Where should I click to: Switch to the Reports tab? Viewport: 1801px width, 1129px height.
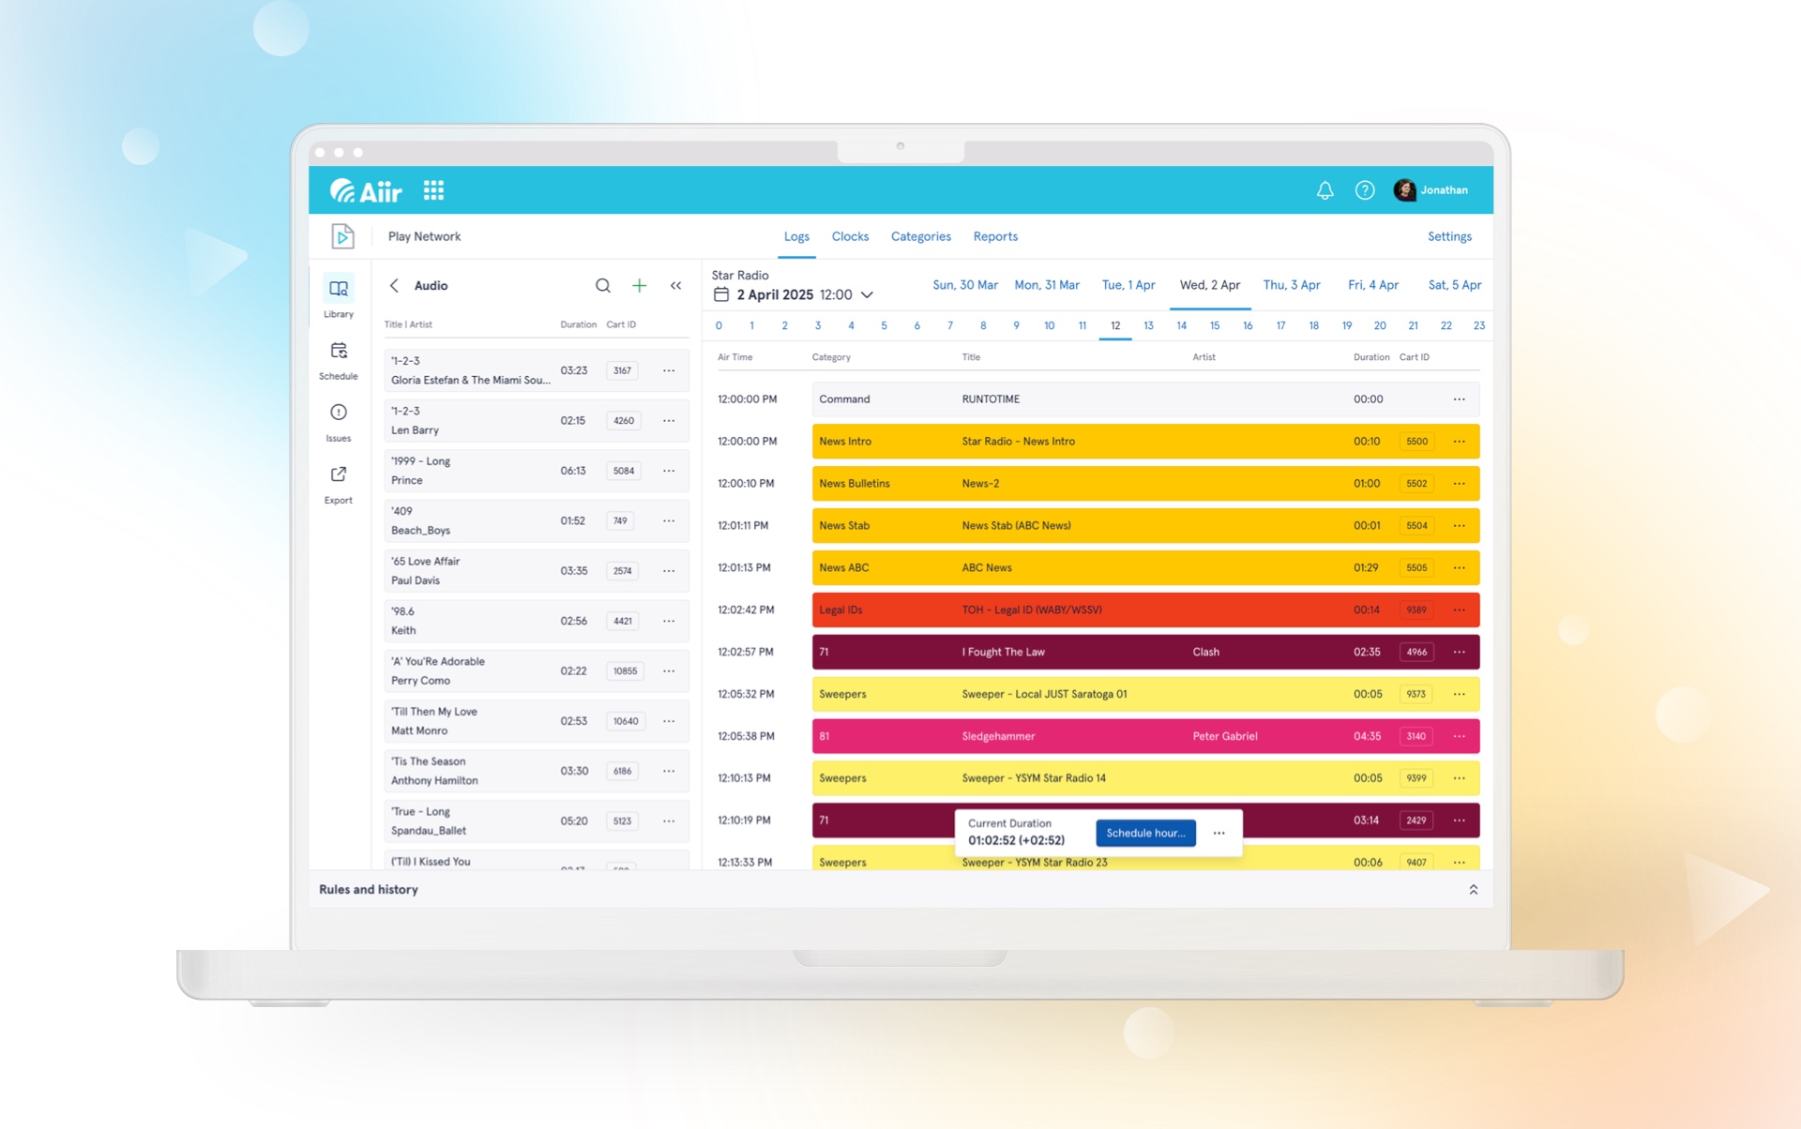(x=995, y=236)
